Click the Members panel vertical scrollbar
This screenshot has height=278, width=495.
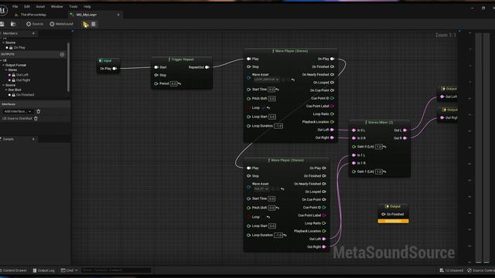point(69,67)
